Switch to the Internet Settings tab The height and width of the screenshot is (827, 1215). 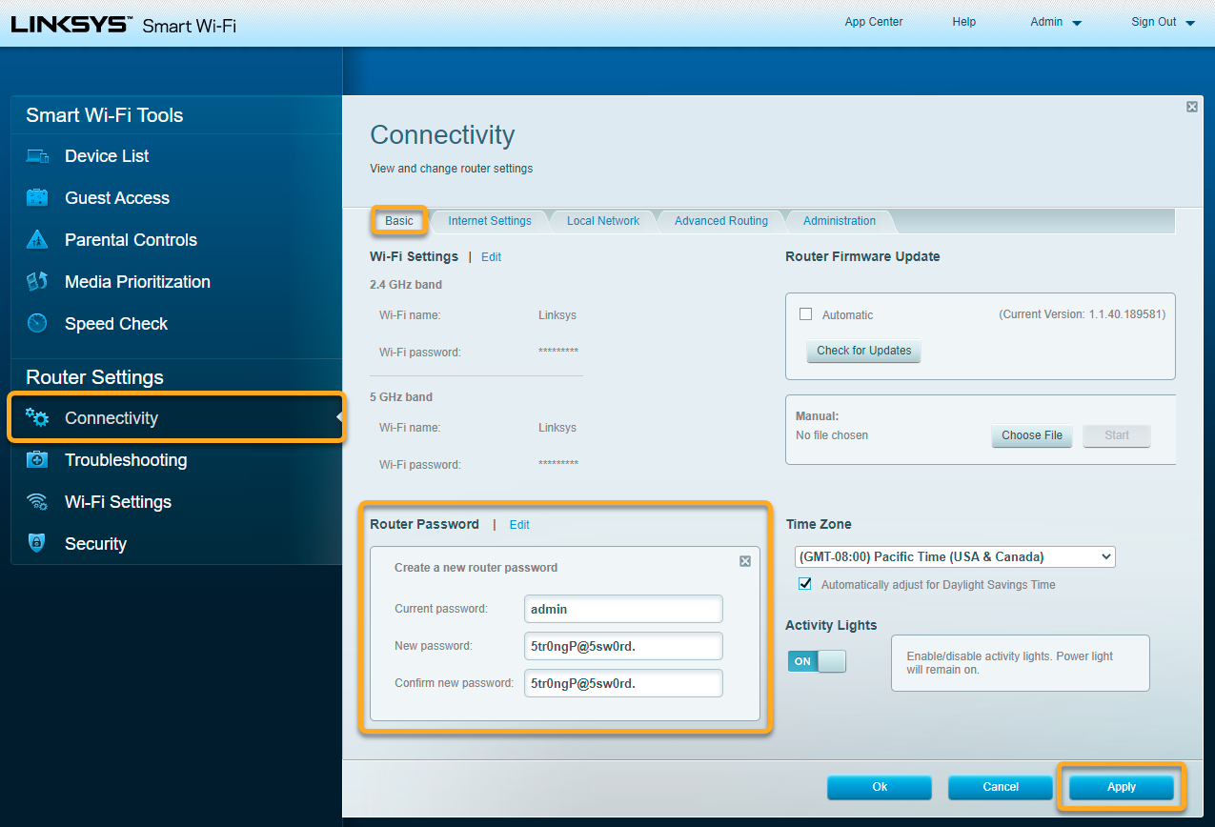(x=490, y=221)
